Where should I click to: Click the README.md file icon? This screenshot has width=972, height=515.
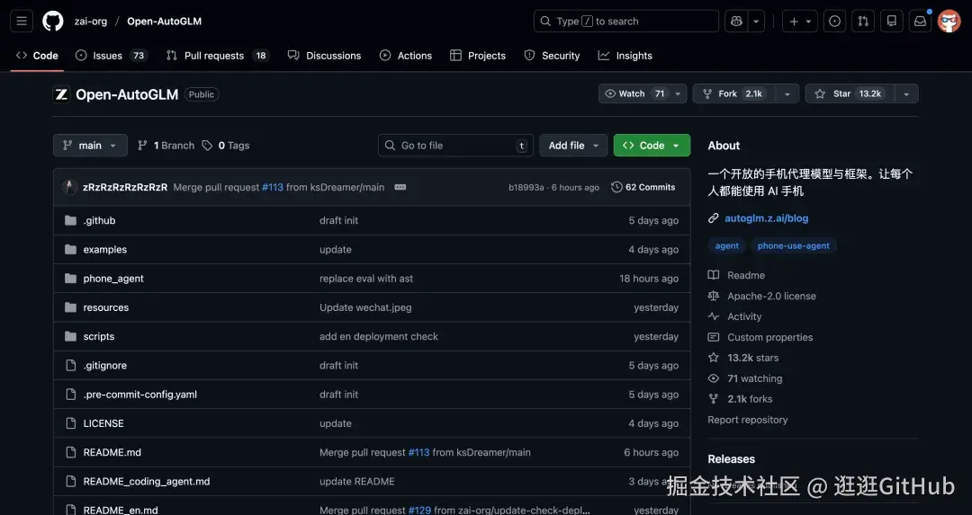coord(71,452)
